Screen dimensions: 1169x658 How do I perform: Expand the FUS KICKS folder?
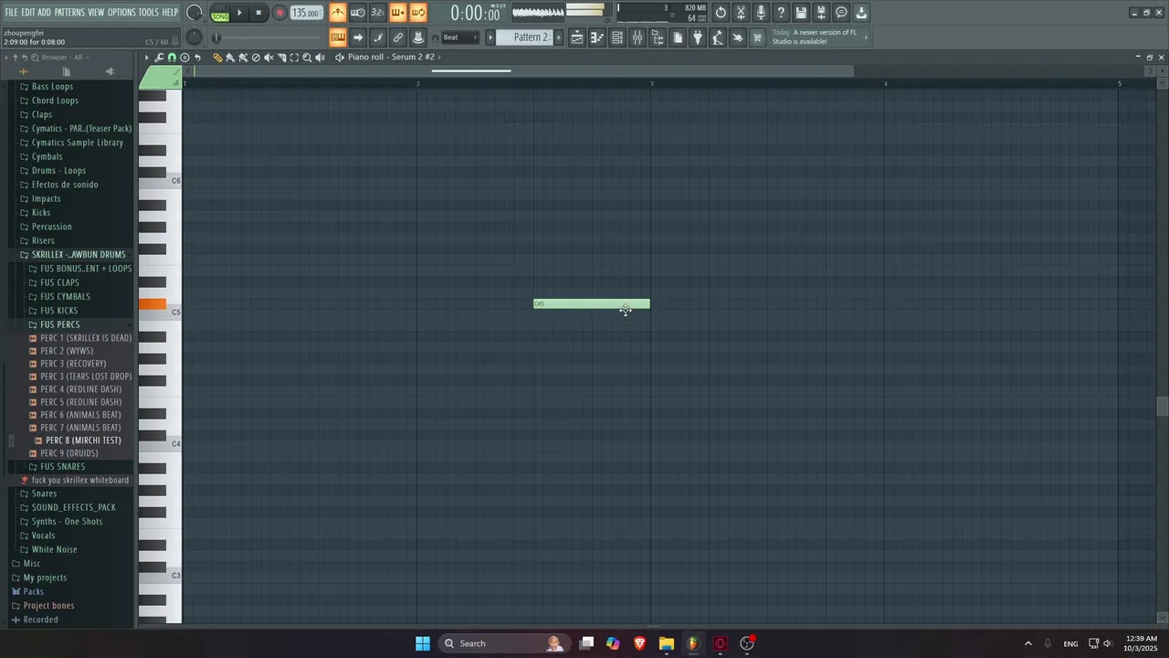click(x=59, y=311)
